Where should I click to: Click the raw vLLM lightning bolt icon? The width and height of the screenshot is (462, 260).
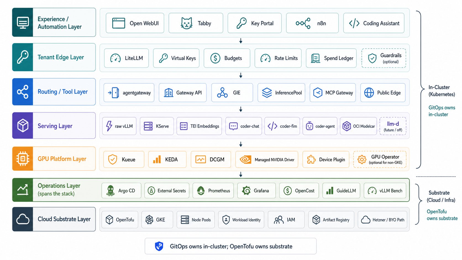click(109, 126)
